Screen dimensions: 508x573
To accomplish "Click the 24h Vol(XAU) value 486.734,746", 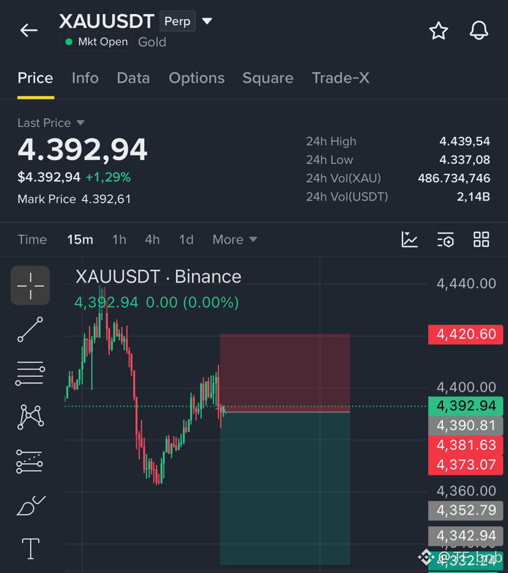I will coord(454,179).
